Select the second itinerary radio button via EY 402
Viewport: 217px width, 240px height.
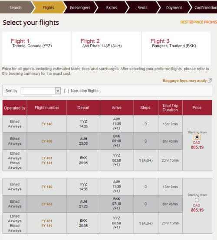(x=197, y=200)
